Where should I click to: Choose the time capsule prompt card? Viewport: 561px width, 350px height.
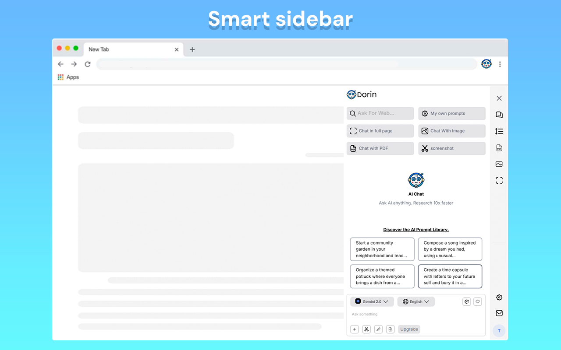click(450, 276)
